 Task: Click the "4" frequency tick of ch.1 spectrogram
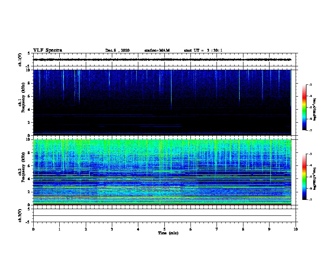point(29,110)
